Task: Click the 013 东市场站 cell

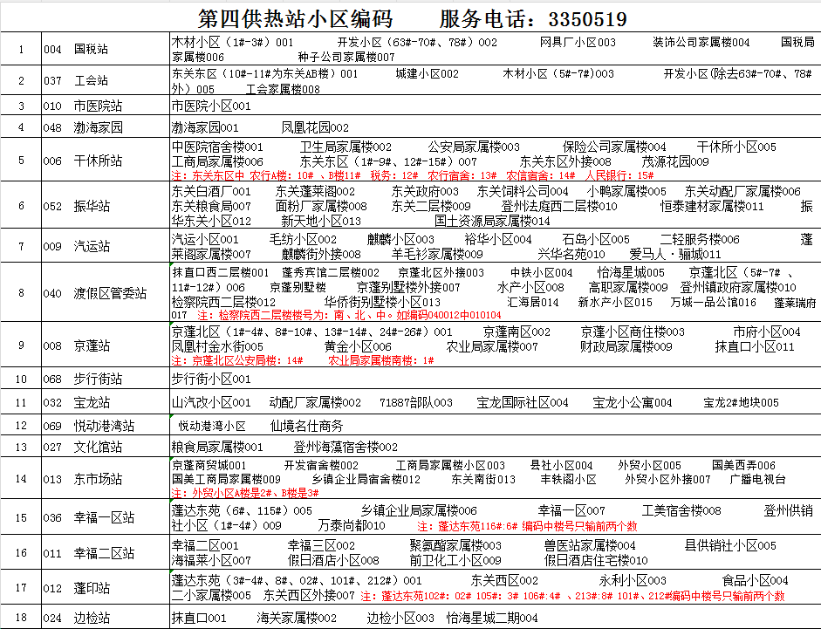Action: click(105, 479)
